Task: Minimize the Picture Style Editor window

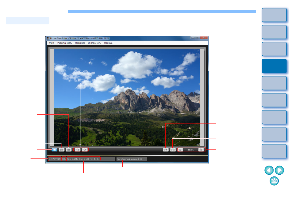Action: (193, 38)
